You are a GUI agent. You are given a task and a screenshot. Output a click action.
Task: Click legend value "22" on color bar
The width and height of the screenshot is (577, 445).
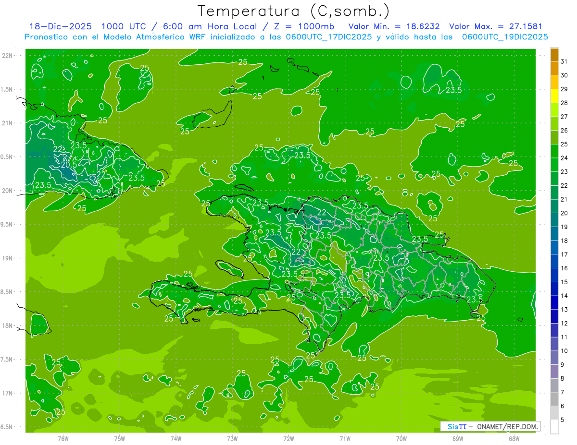(564, 185)
